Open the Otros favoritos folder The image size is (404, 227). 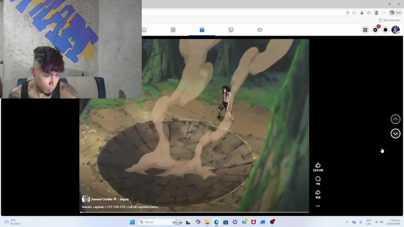point(389,20)
